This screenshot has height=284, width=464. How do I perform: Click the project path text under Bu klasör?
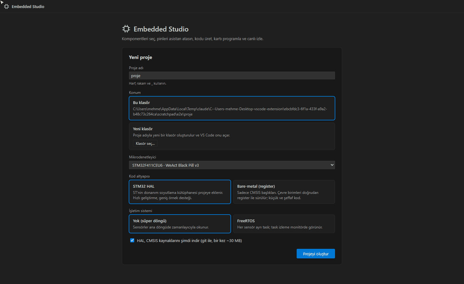[x=230, y=111]
